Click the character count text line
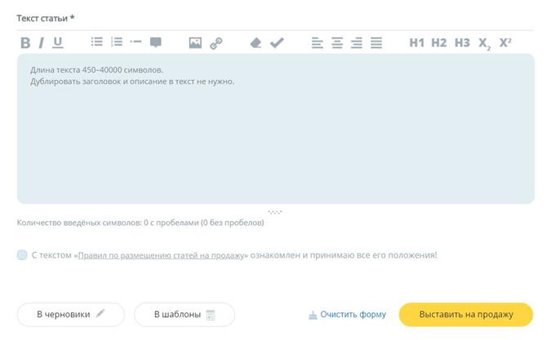 click(x=140, y=223)
